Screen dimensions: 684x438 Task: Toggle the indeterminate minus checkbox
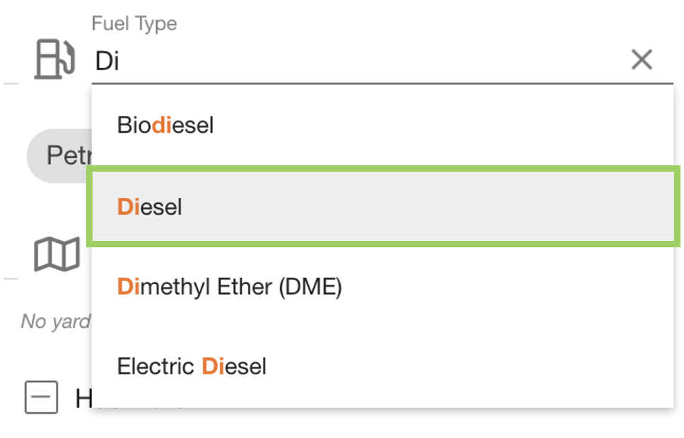coord(41,397)
